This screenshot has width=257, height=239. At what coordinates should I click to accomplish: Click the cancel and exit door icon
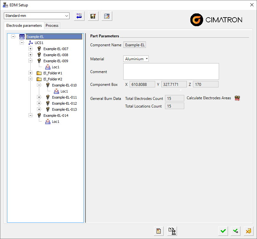248,231
